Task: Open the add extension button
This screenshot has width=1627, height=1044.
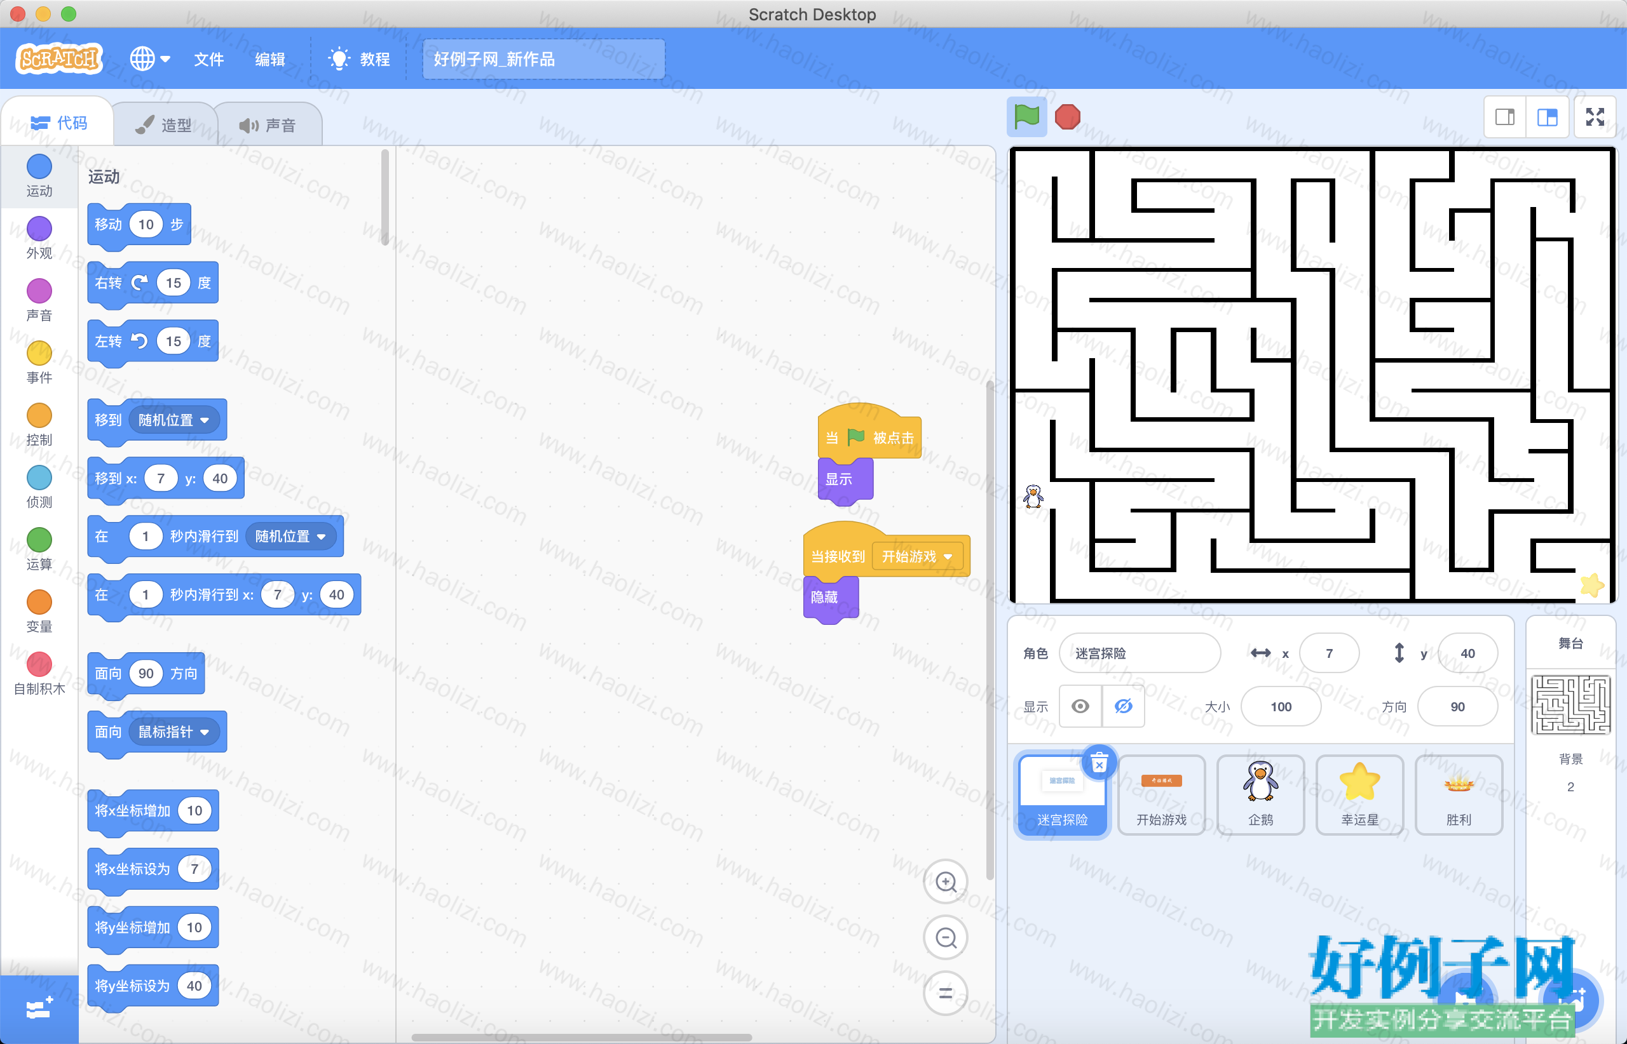Action: (39, 1008)
